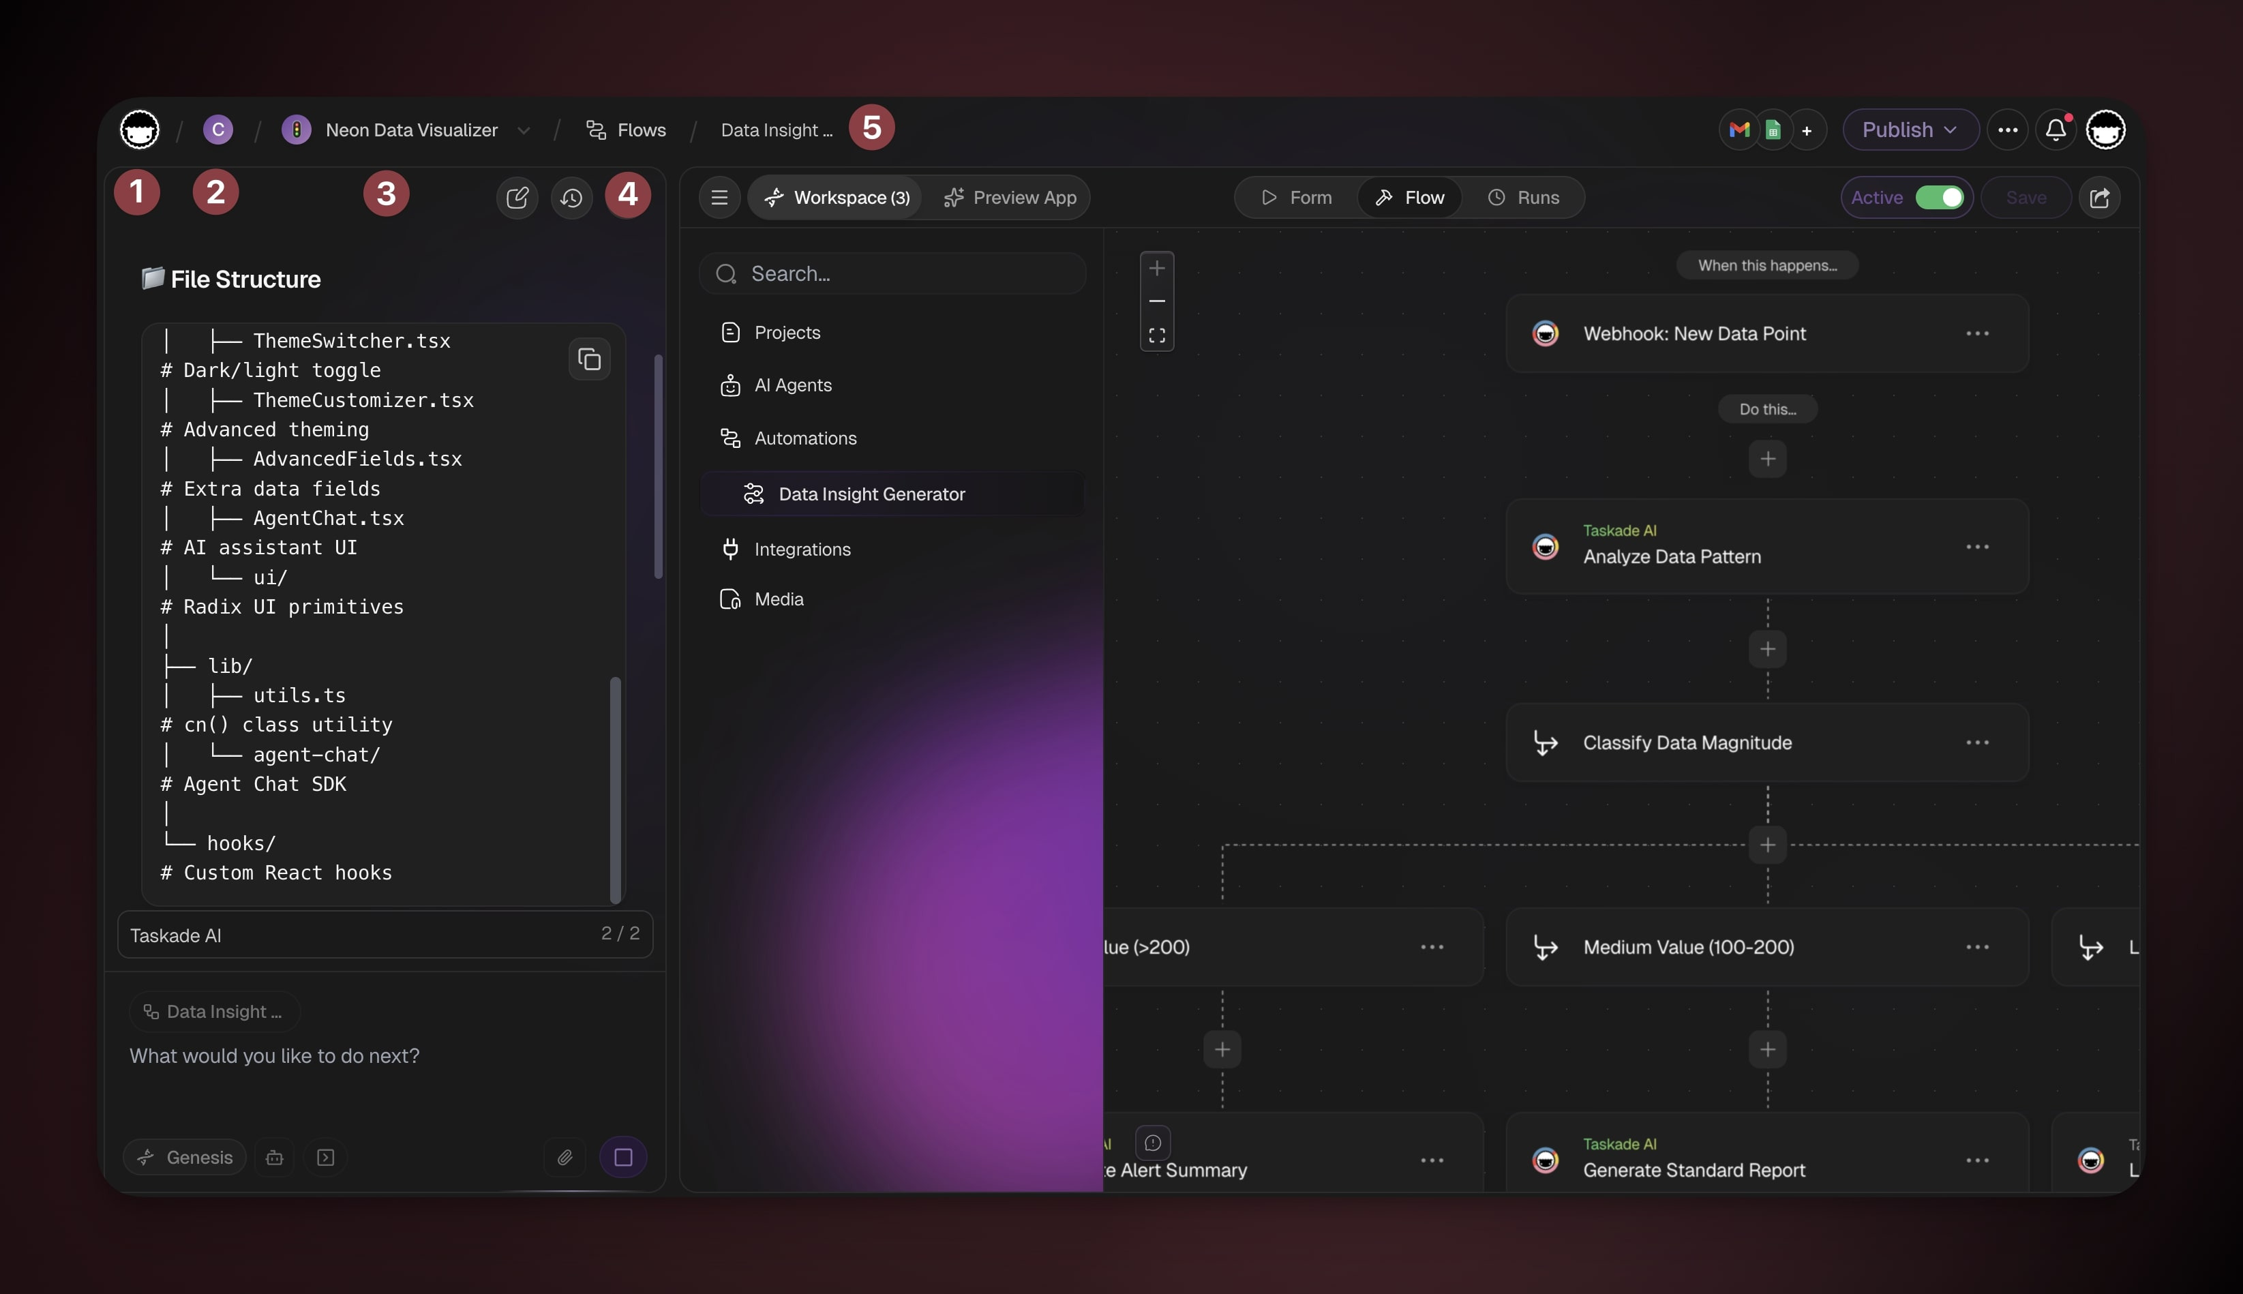Viewport: 2243px width, 1294px height.
Task: Open the Form tab
Action: pyautogui.click(x=1297, y=197)
